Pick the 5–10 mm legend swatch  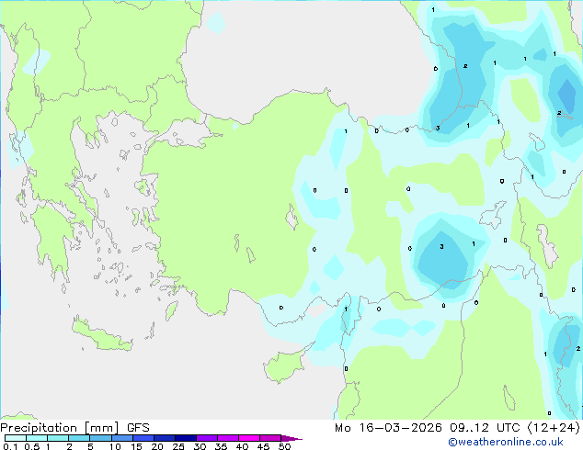click(x=100, y=438)
